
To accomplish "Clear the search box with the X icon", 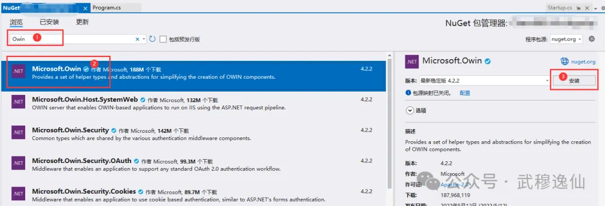I will (x=137, y=39).
